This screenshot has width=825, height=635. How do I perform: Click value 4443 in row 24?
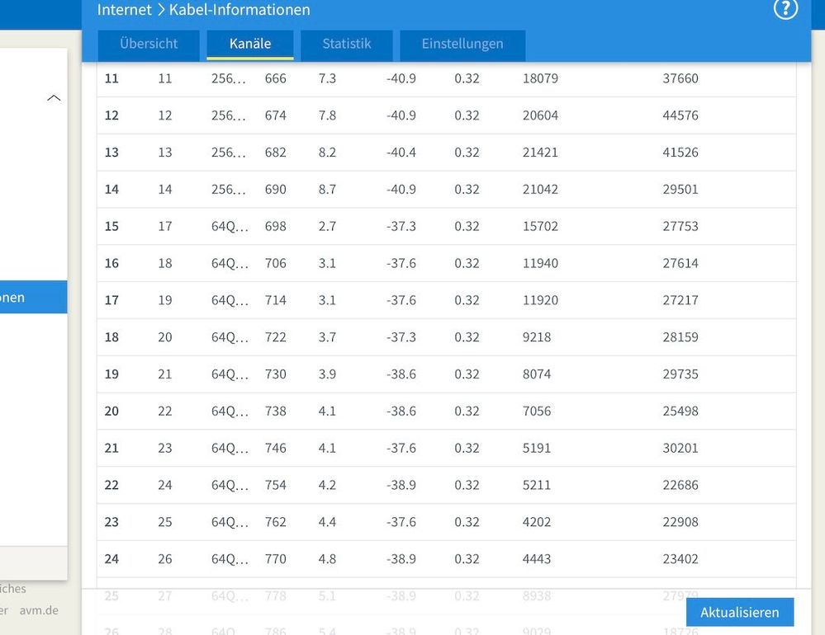click(x=537, y=559)
